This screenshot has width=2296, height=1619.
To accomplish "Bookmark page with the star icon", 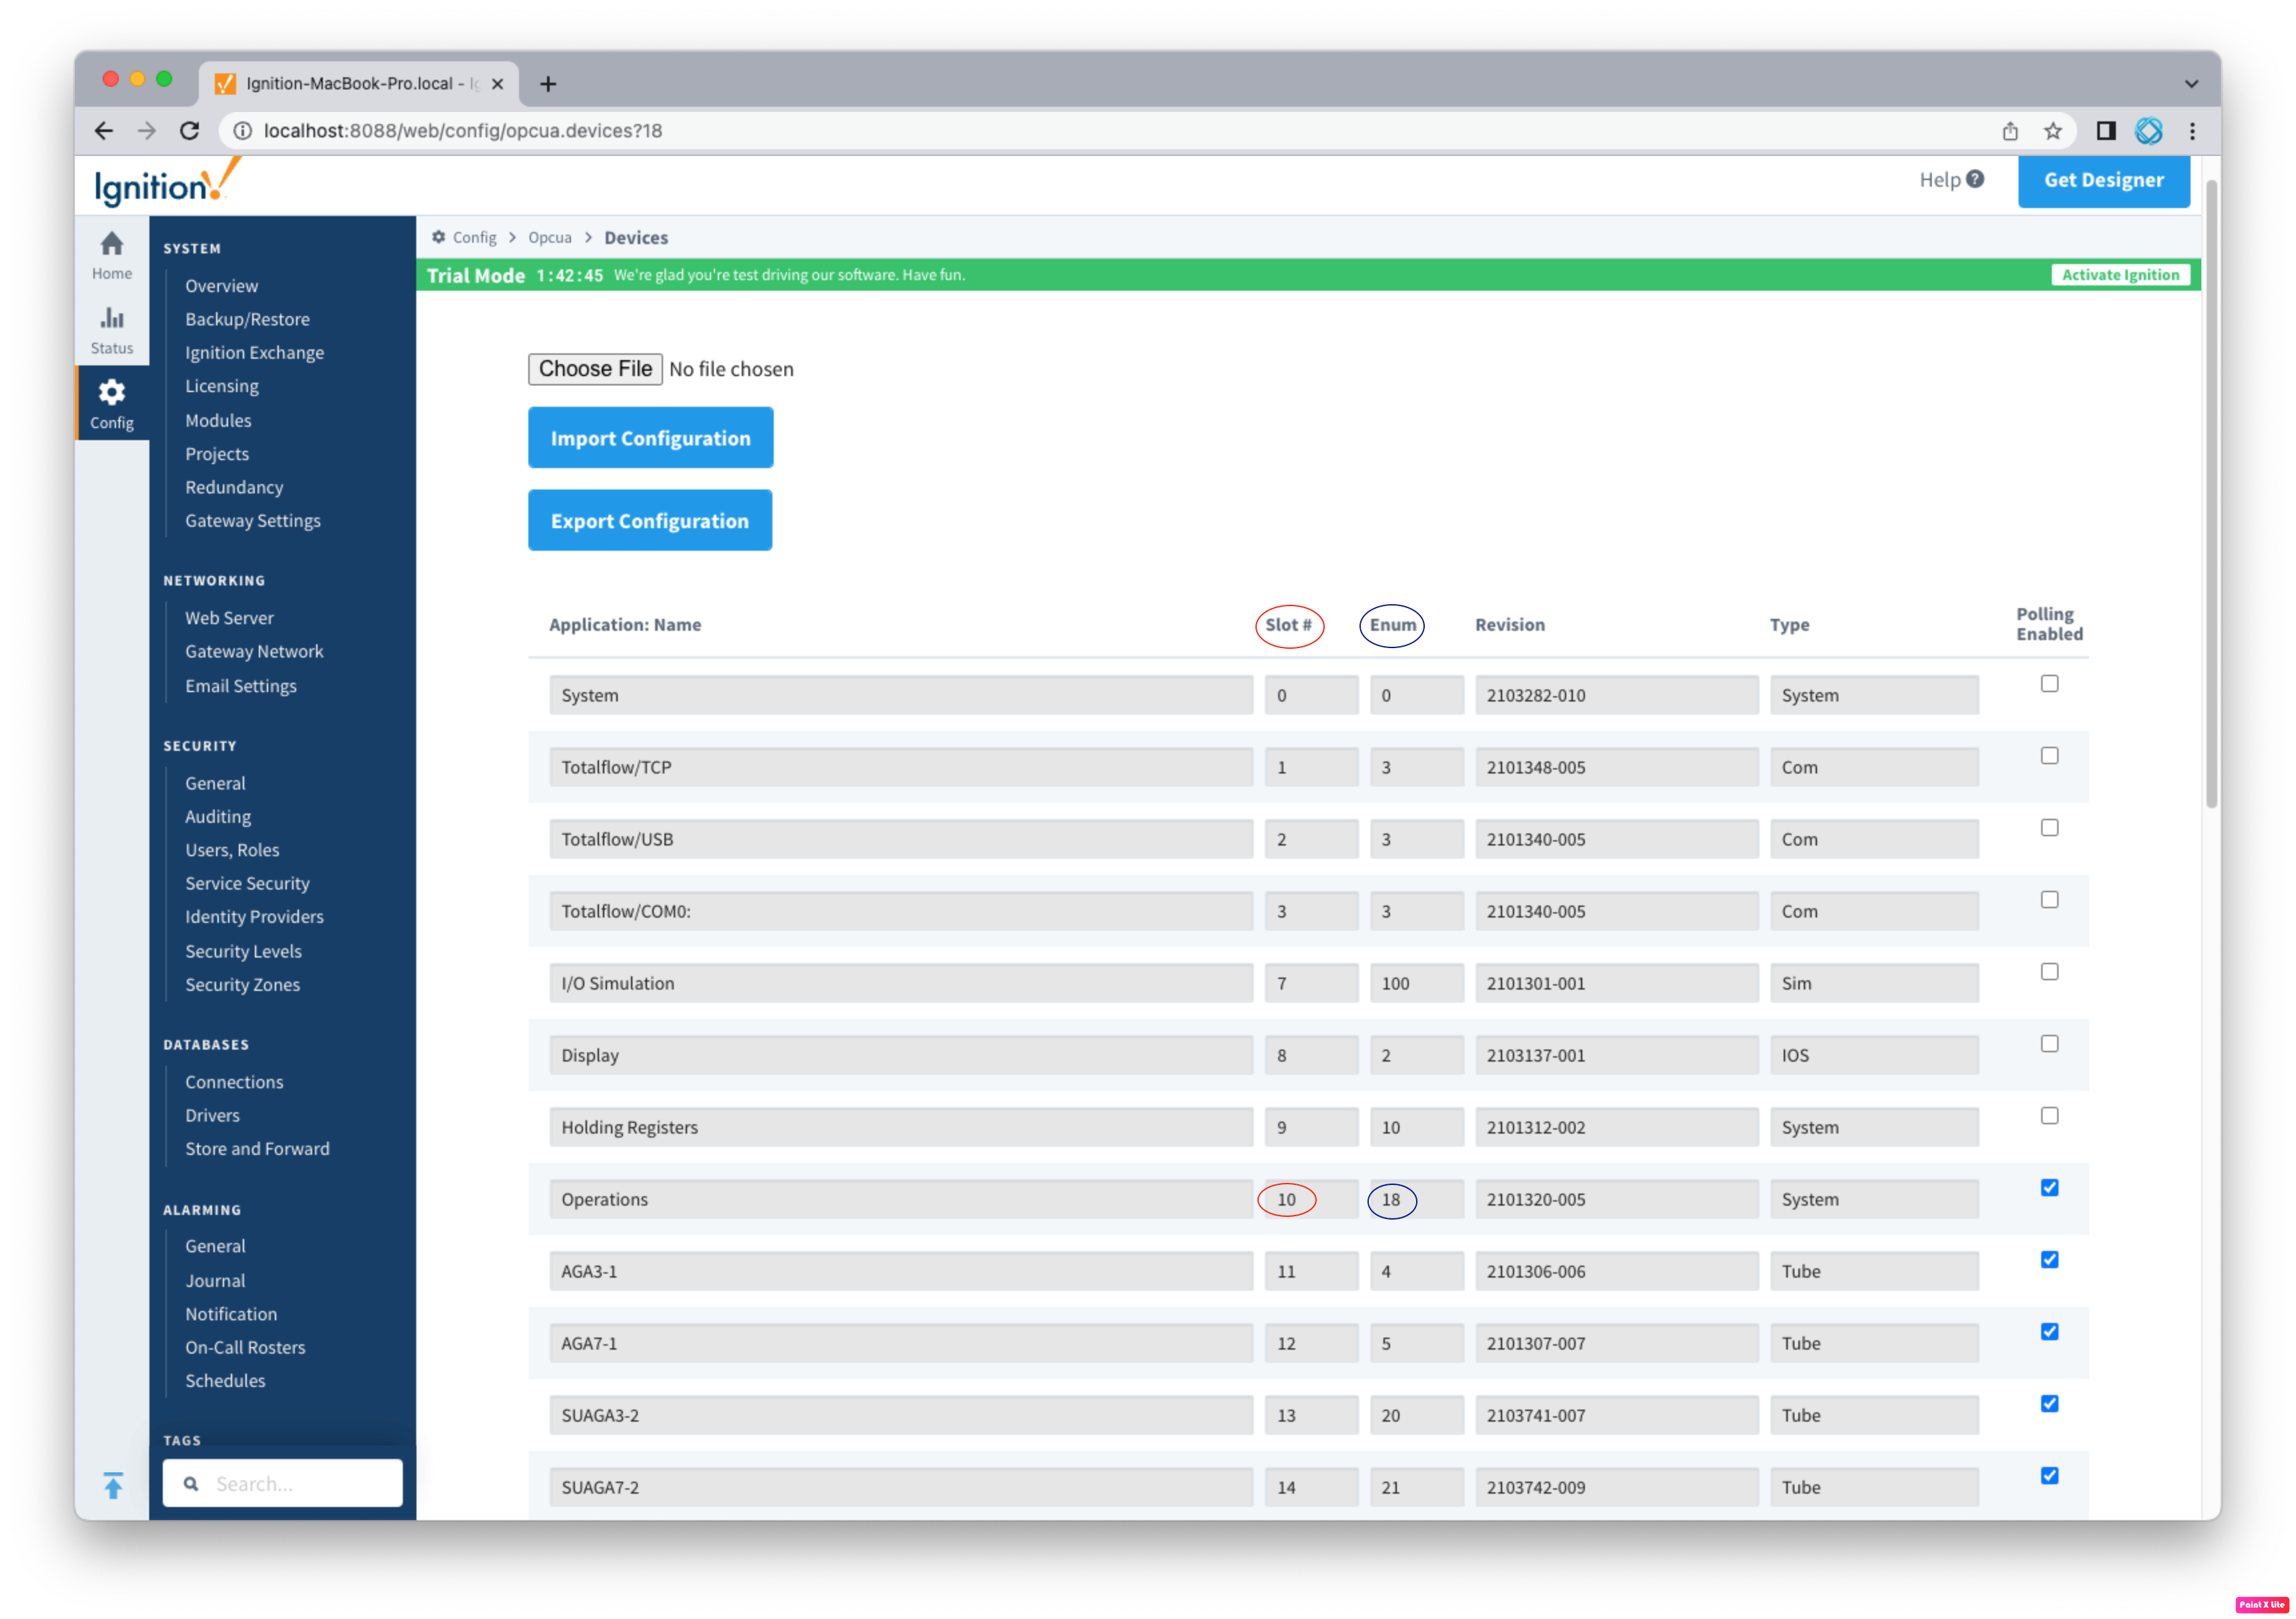I will point(2053,131).
